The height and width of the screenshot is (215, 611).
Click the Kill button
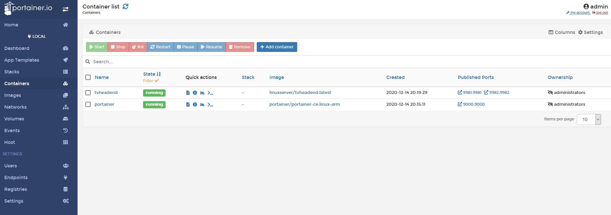click(138, 47)
